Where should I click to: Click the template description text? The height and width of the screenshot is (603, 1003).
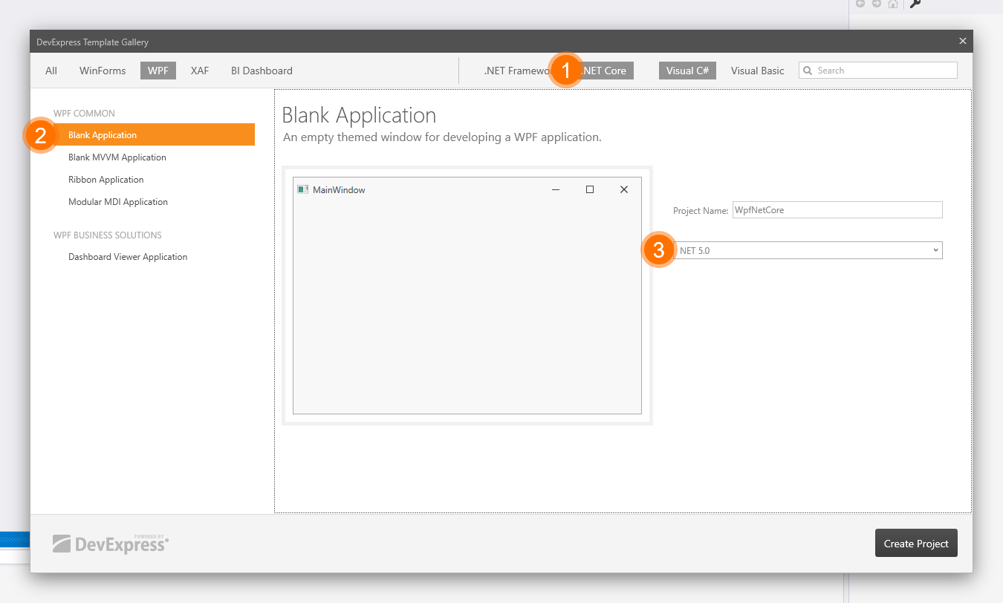click(x=442, y=137)
